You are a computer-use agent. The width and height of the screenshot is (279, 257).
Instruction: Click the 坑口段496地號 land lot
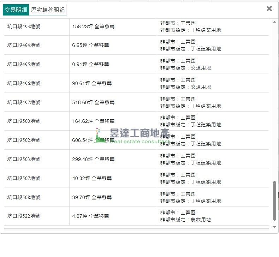click(24, 83)
